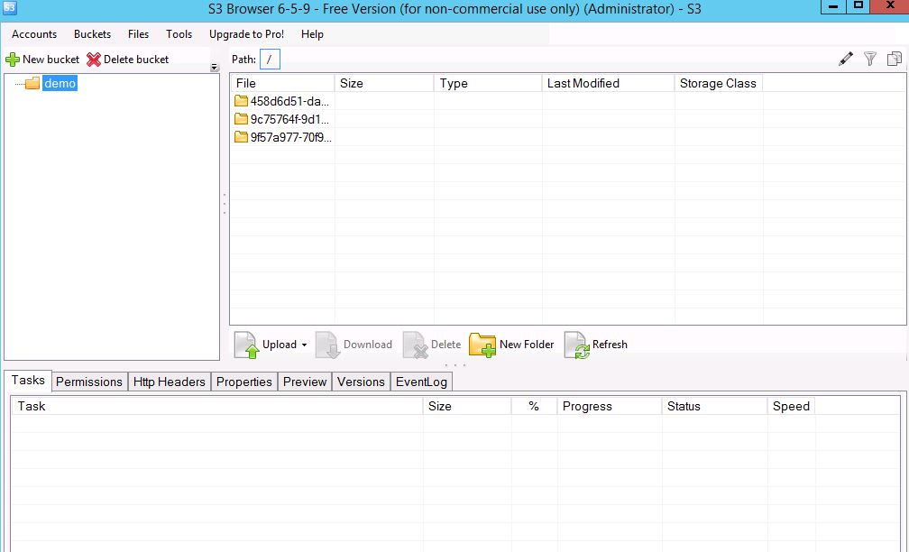Click the Status column header
909x552 pixels.
click(x=715, y=406)
